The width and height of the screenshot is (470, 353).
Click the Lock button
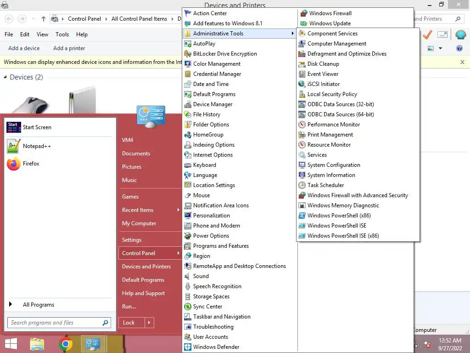click(131, 323)
